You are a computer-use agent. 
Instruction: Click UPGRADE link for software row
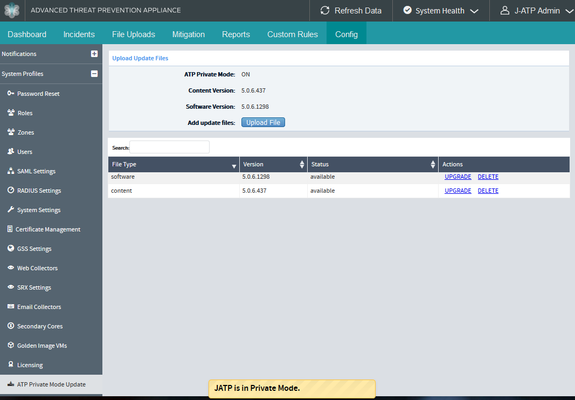(x=458, y=177)
